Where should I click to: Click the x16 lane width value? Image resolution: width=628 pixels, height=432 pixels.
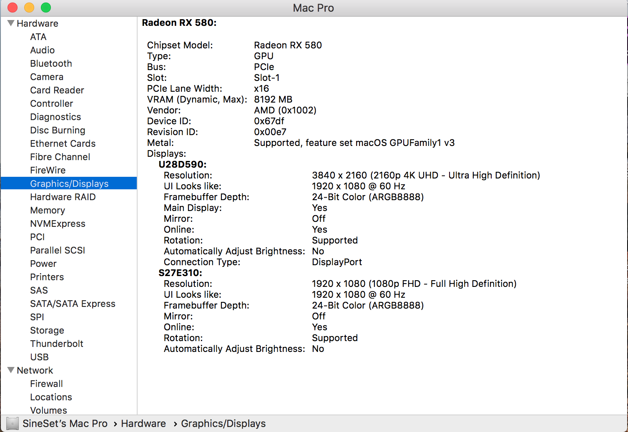click(261, 88)
